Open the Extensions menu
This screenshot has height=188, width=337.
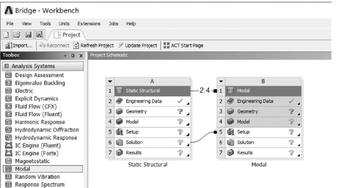89,24
